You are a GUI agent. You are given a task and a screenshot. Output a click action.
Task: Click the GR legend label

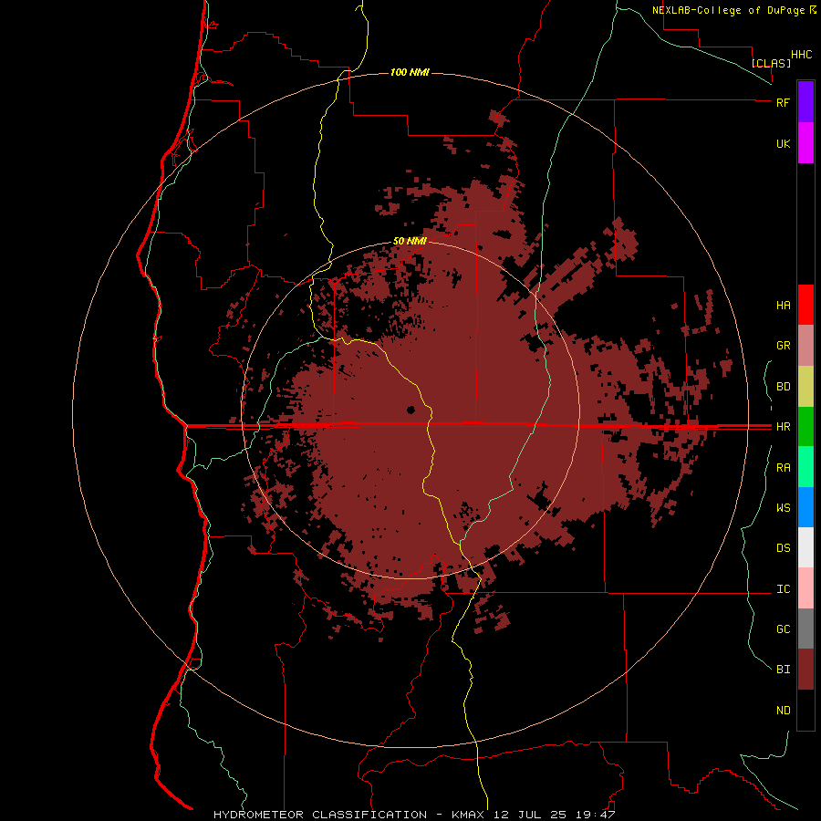click(783, 346)
